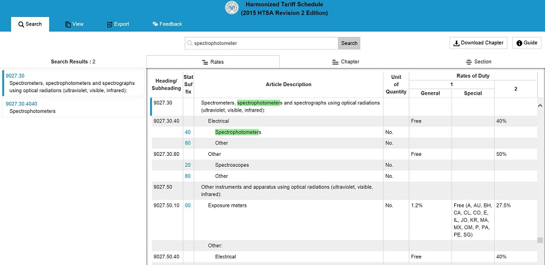This screenshot has height=265, width=545.
Task: Click the Section tab list icon
Action: click(469, 62)
